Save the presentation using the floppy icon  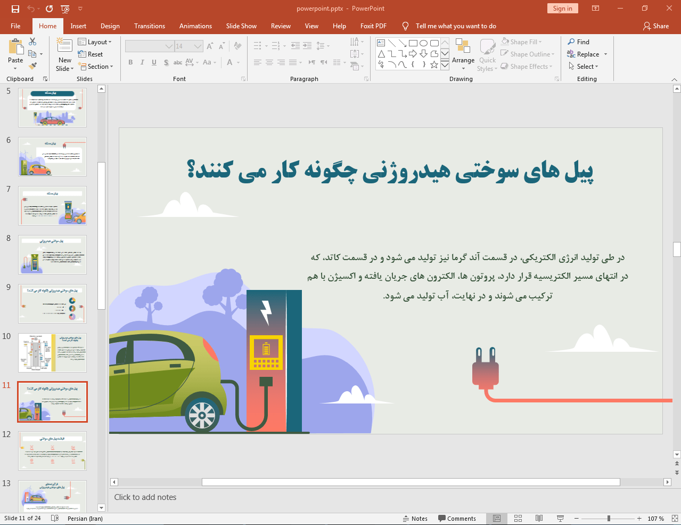tap(15, 9)
